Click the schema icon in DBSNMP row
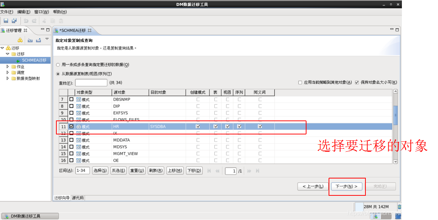Image resolution: width=438 pixels, height=220 pixels. (x=79, y=100)
